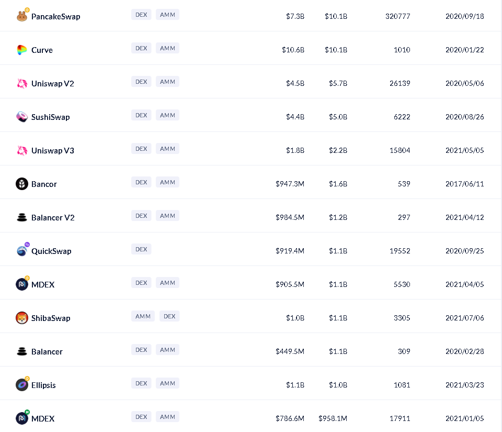Click the MDEX icon with green badge

pyautogui.click(x=21, y=419)
